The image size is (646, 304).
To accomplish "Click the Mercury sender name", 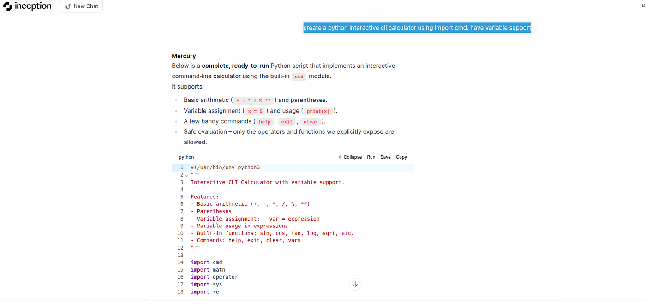I will point(184,56).
